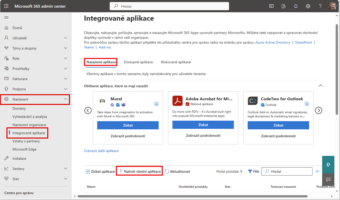340x200 pixels.
Task: Open the SharePoint link
Action: [304, 42]
